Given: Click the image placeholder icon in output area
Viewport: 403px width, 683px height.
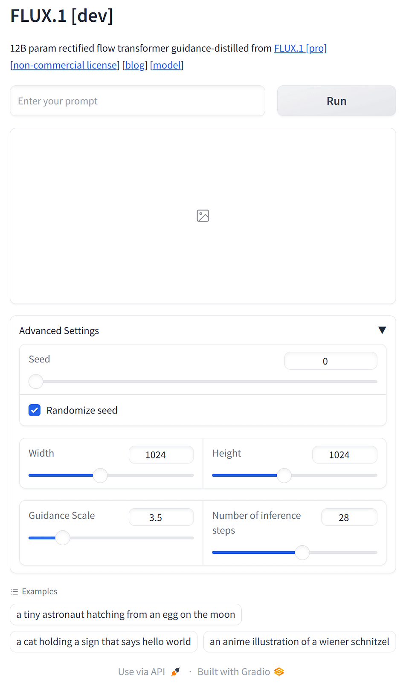Looking at the screenshot, I should click(x=203, y=216).
